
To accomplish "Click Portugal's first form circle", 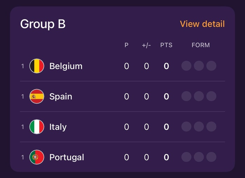I will coord(186,157).
